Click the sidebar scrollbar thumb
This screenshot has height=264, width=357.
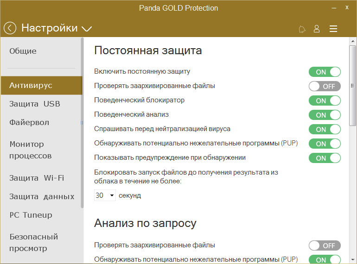(82, 123)
